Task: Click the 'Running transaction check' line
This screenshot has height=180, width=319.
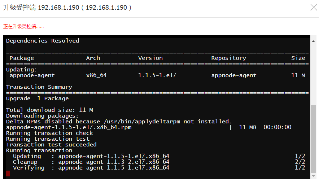Action: (49, 133)
